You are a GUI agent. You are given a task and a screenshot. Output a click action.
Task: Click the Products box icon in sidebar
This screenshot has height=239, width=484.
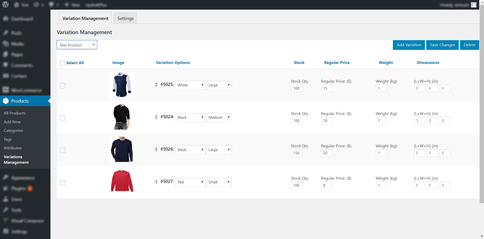click(6, 101)
